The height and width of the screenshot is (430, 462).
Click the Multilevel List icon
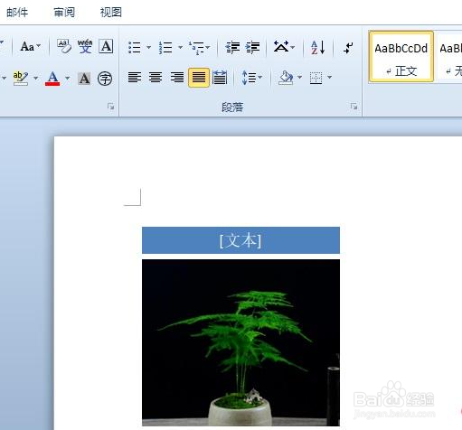coord(196,48)
